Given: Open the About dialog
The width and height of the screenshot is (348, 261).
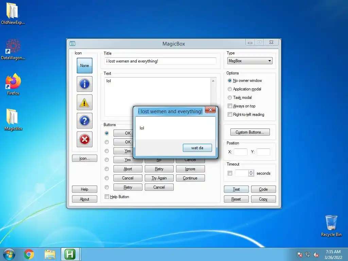Looking at the screenshot, I should (85, 199).
